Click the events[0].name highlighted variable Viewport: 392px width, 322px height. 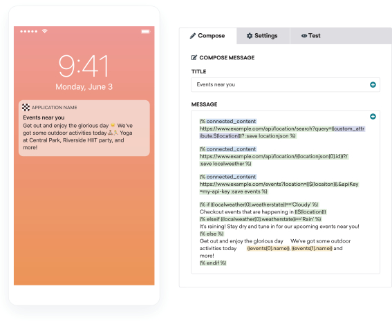pos(268,248)
